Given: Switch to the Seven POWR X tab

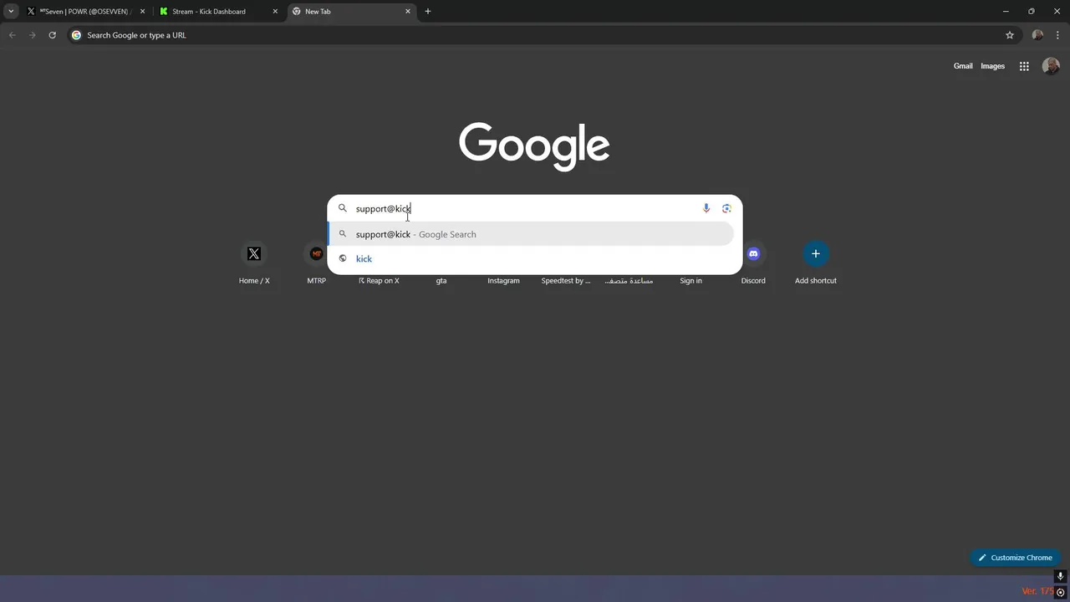Looking at the screenshot, I should (x=86, y=12).
